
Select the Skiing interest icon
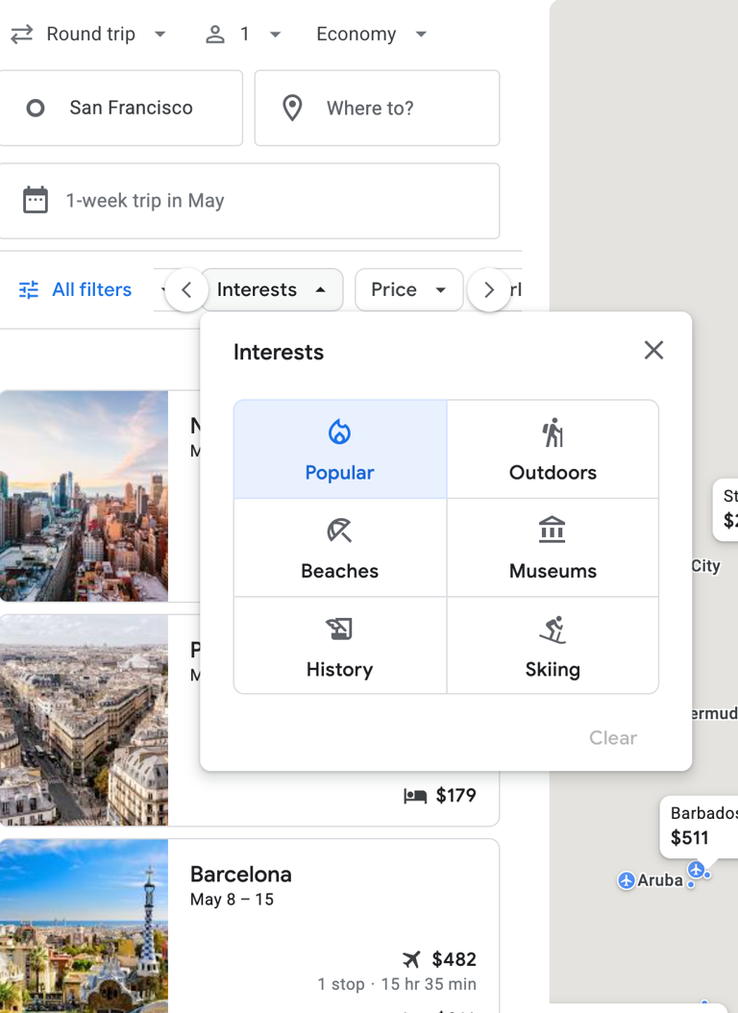pos(553,630)
